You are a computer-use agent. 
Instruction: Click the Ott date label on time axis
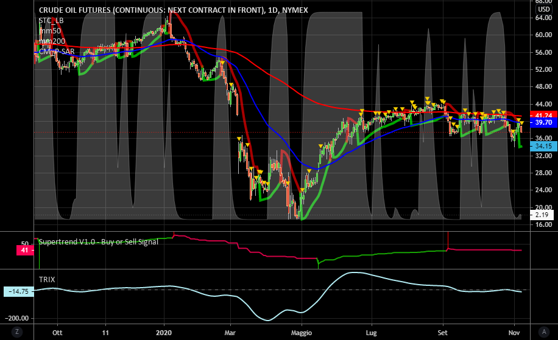click(57, 333)
